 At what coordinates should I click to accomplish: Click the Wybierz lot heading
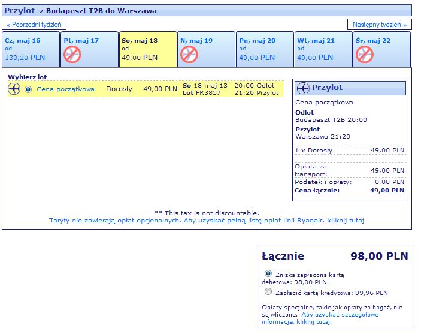(28, 77)
